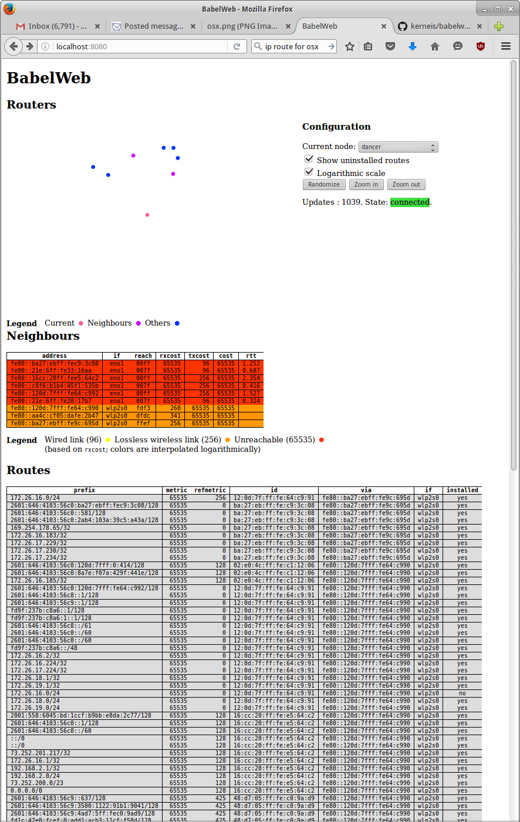Click the 'rxcost' column header in Neighbours

coord(170,356)
